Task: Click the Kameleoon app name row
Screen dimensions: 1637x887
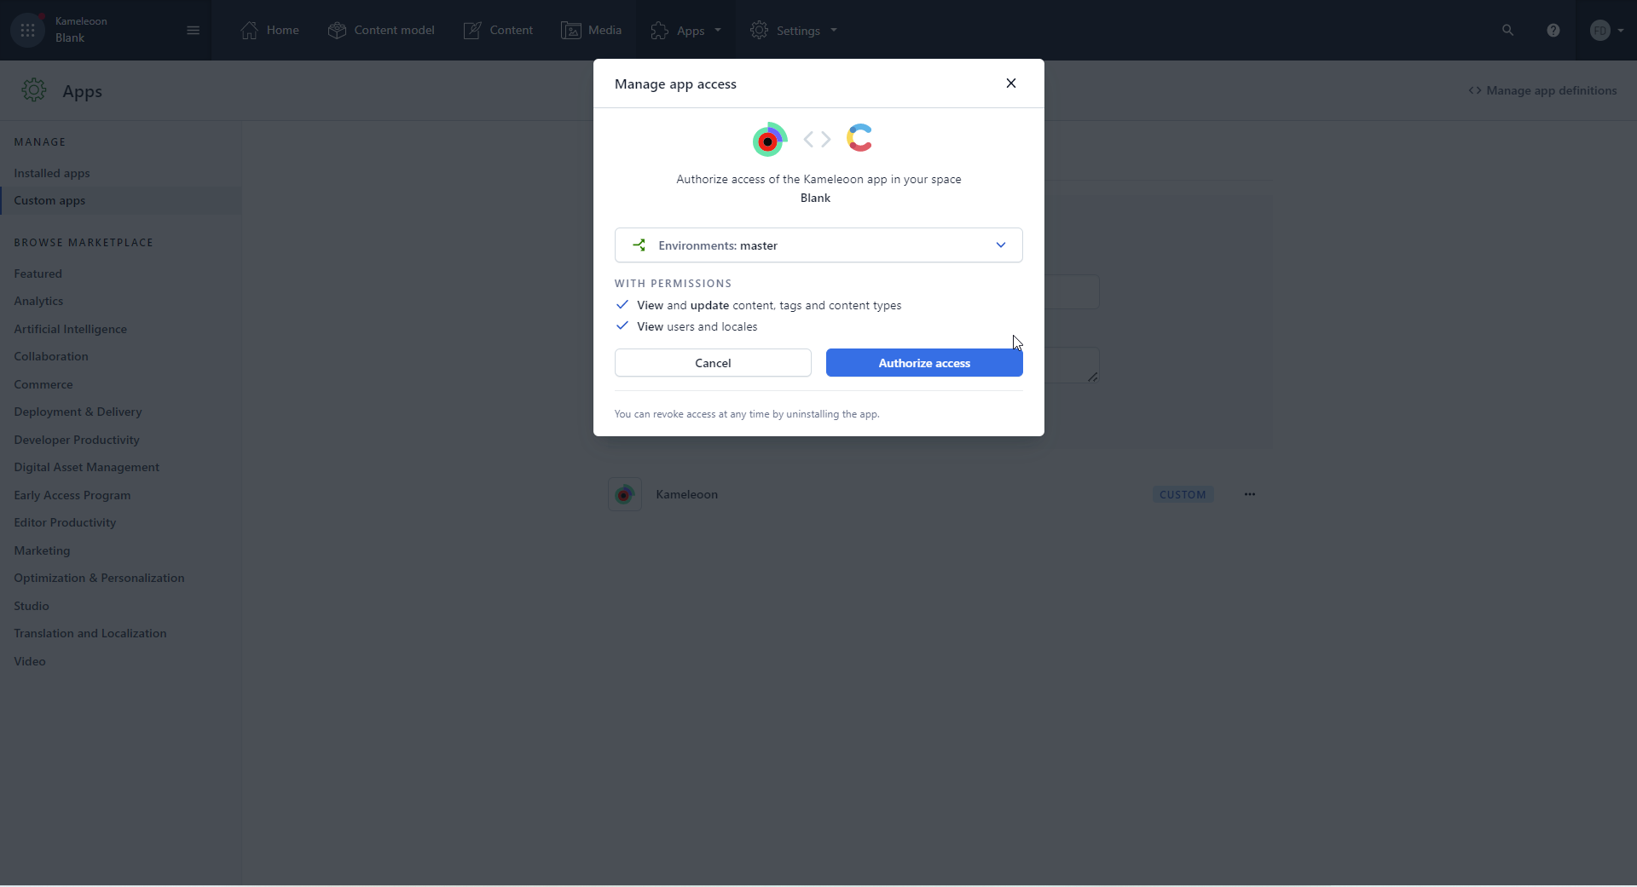Action: coord(686,494)
